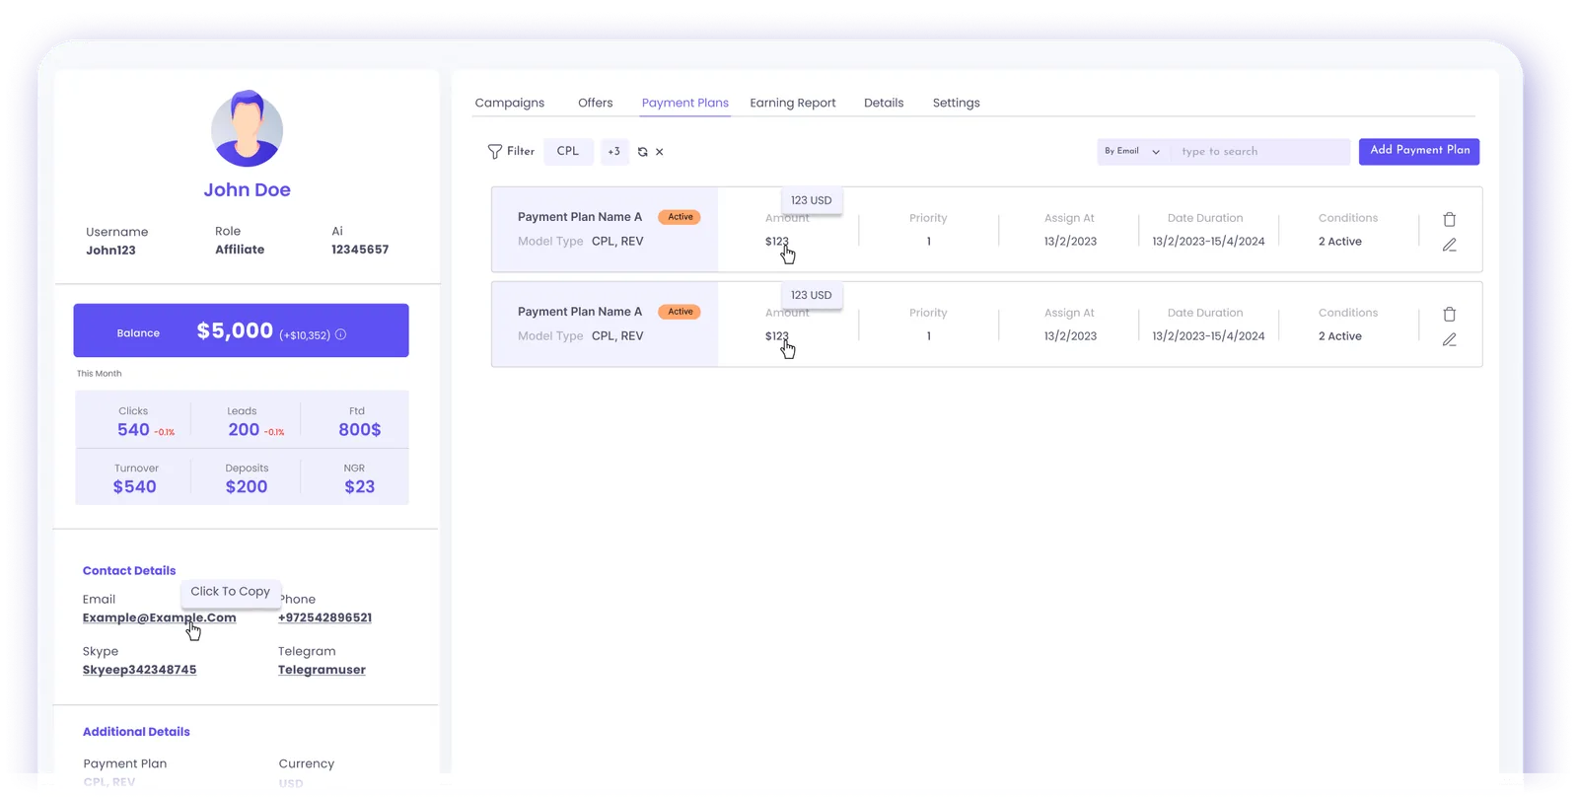Click the funnel Filter icon
Viewport: 1578px width, 797px height.
click(x=494, y=152)
